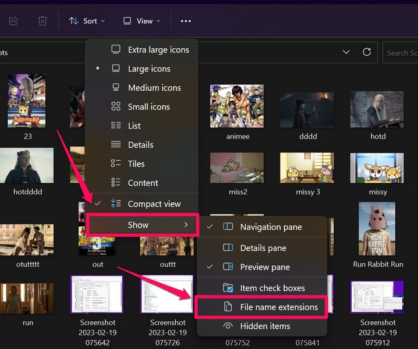Screen dimensions: 418x349
Task: Switch to Content view layout
Action: click(143, 183)
